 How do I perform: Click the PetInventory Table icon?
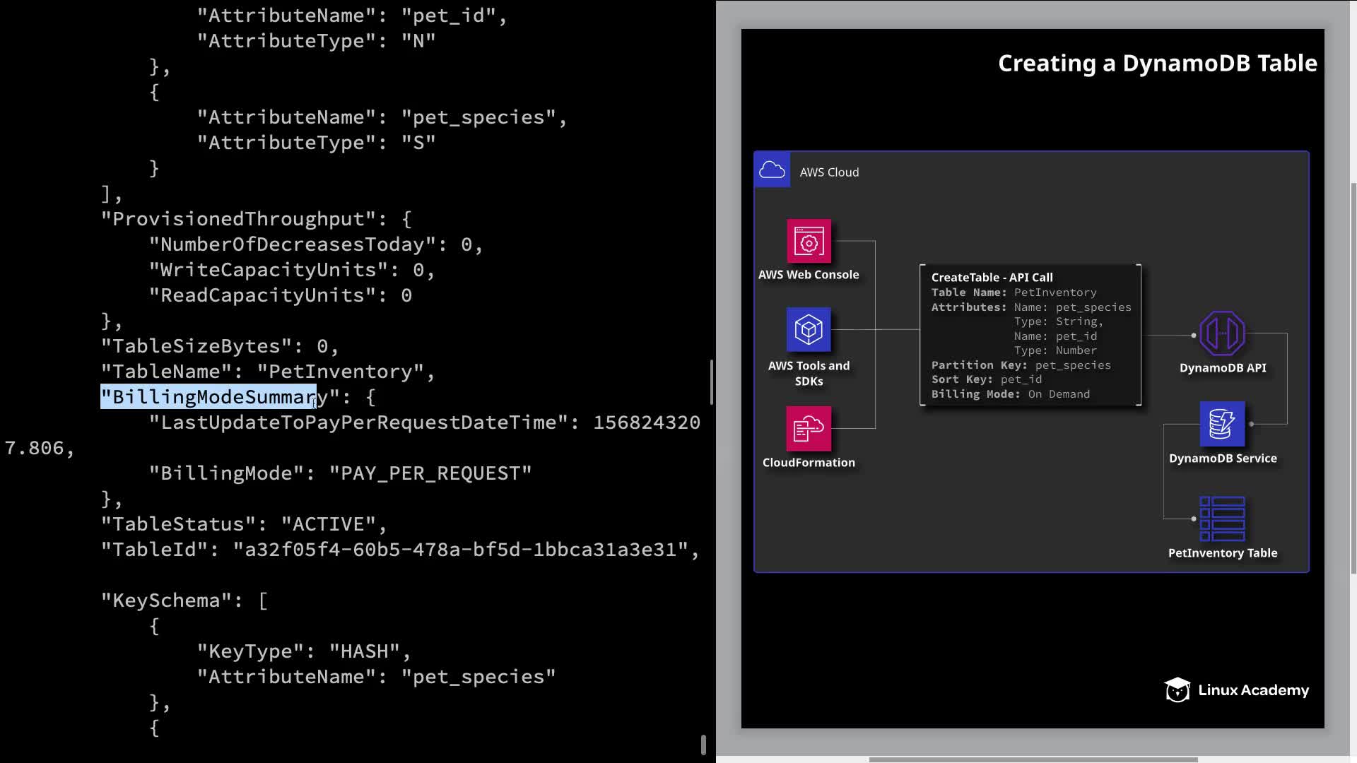[x=1222, y=519]
